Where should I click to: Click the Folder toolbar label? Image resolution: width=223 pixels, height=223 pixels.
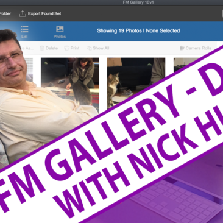[x=5, y=13]
